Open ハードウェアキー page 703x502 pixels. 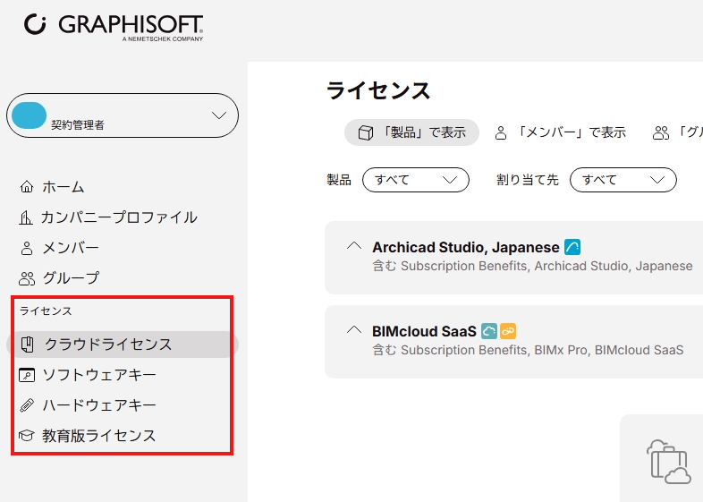pos(99,405)
